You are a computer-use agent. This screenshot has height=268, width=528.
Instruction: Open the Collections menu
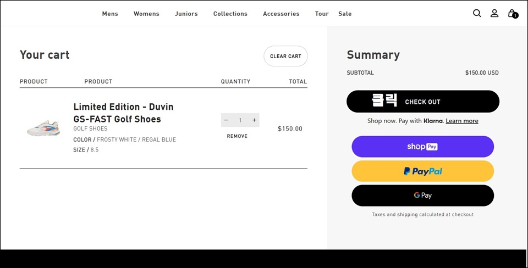(x=230, y=14)
